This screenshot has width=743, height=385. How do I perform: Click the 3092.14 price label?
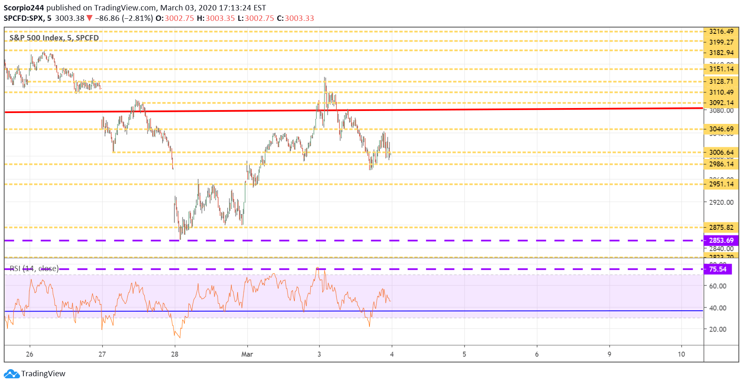(721, 103)
